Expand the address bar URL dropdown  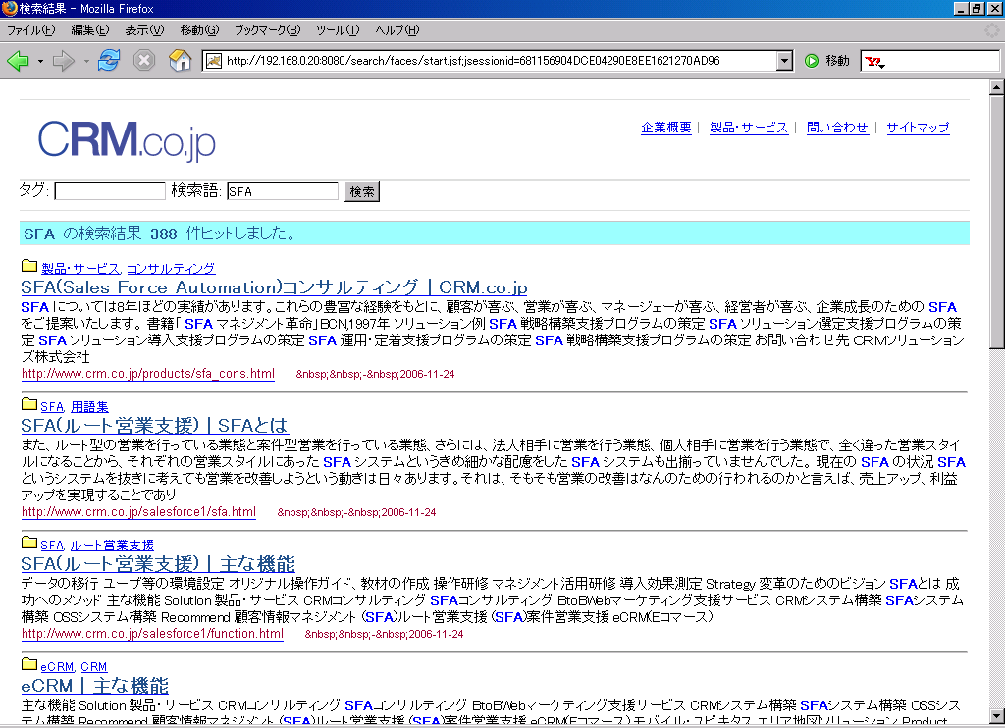click(784, 61)
